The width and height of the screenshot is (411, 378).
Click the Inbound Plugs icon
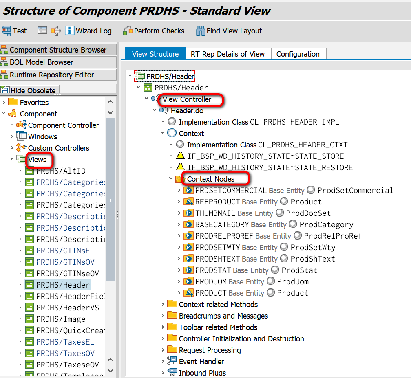(172, 372)
